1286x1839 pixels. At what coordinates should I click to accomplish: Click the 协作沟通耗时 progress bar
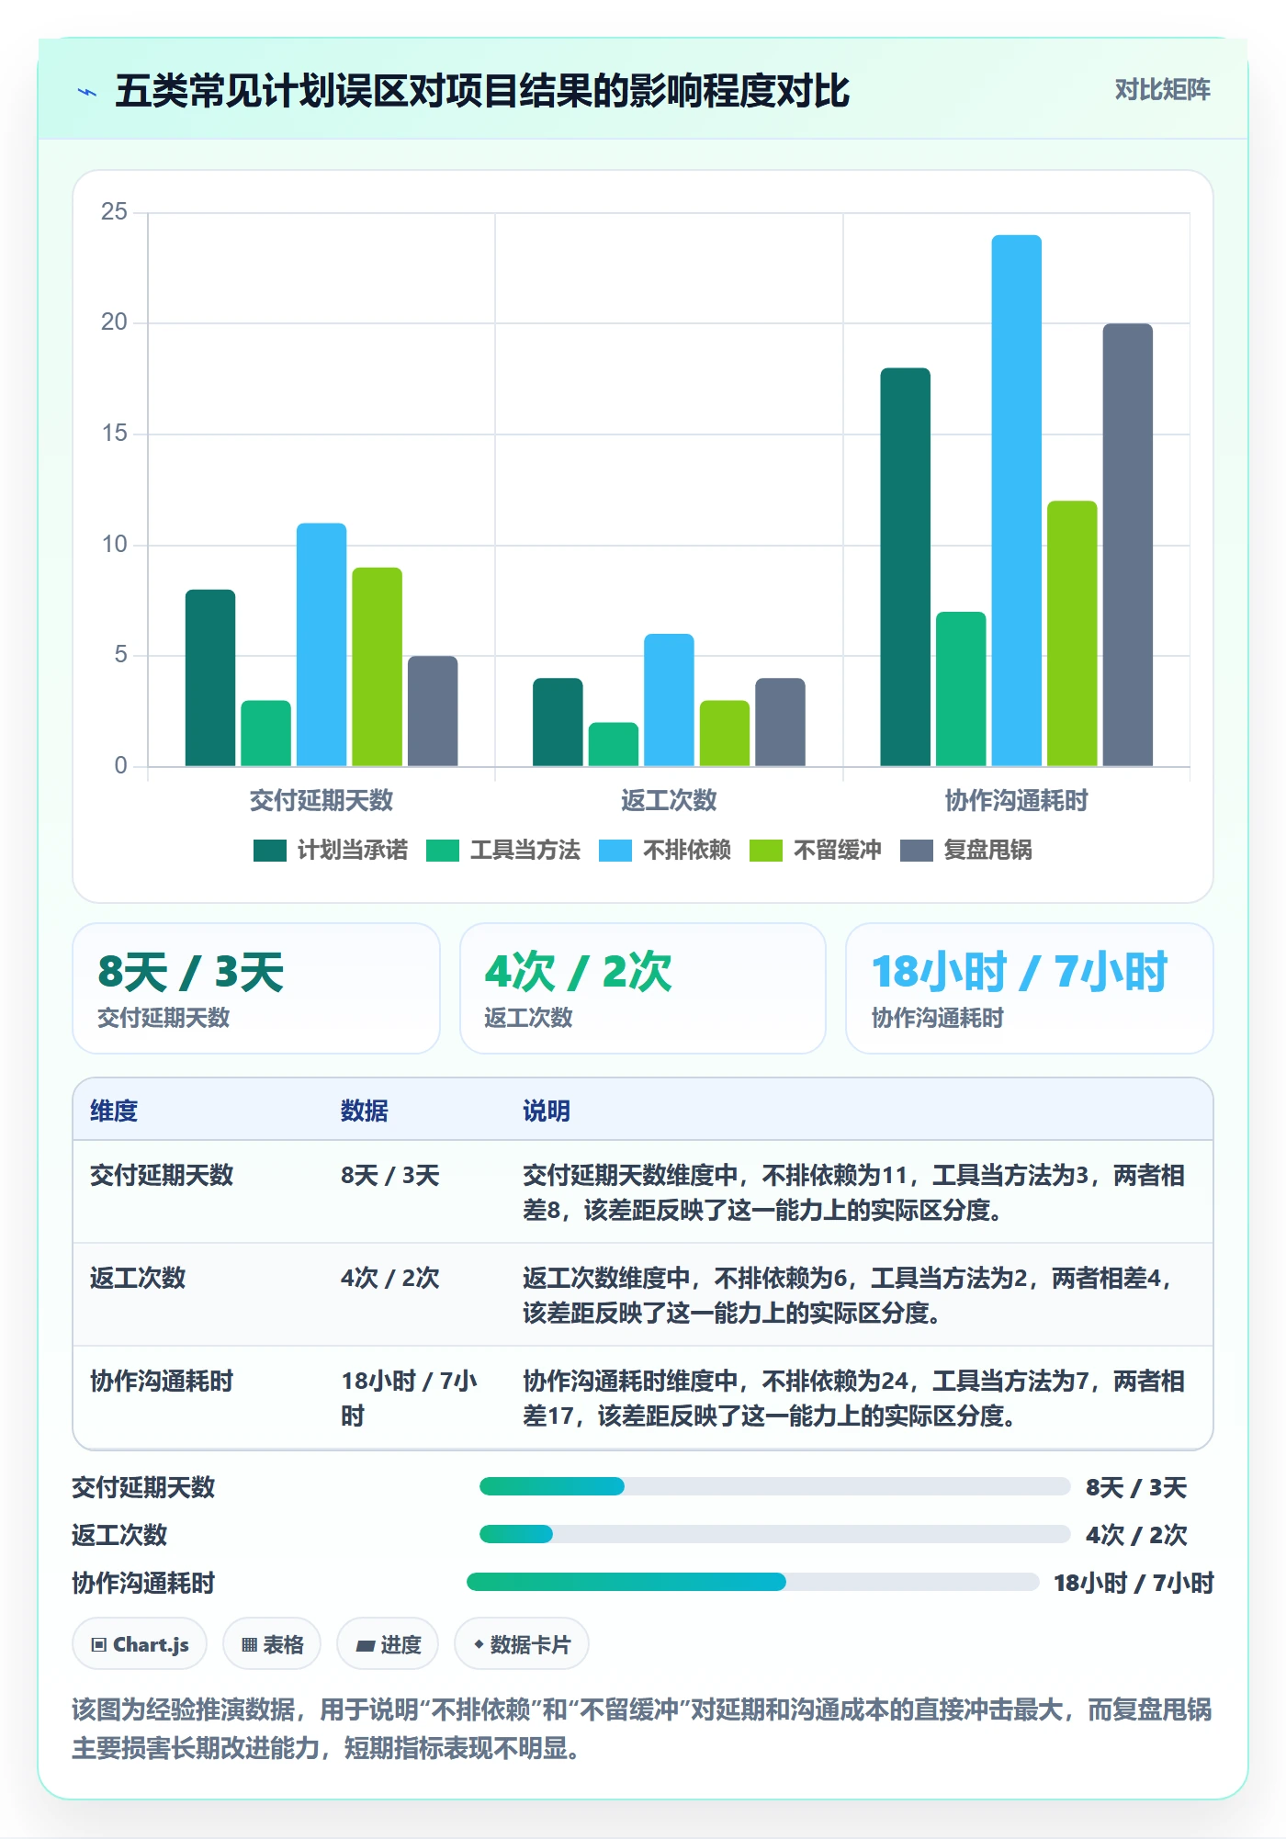click(x=752, y=1582)
